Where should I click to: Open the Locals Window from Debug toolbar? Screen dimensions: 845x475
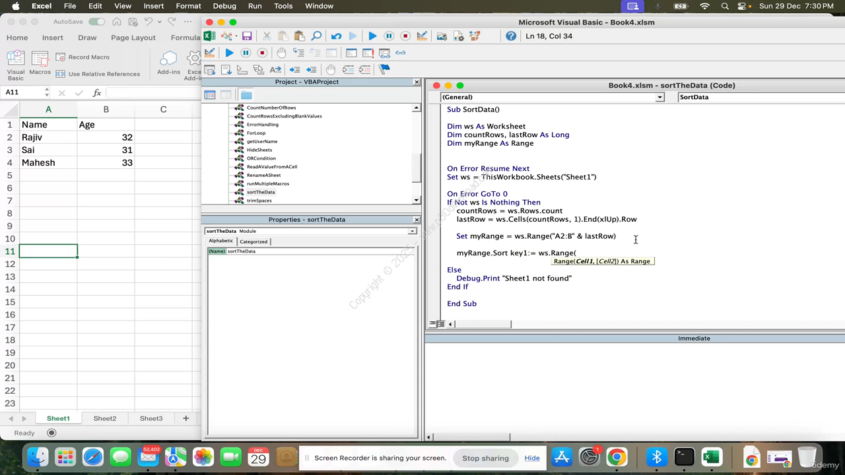pyautogui.click(x=351, y=53)
